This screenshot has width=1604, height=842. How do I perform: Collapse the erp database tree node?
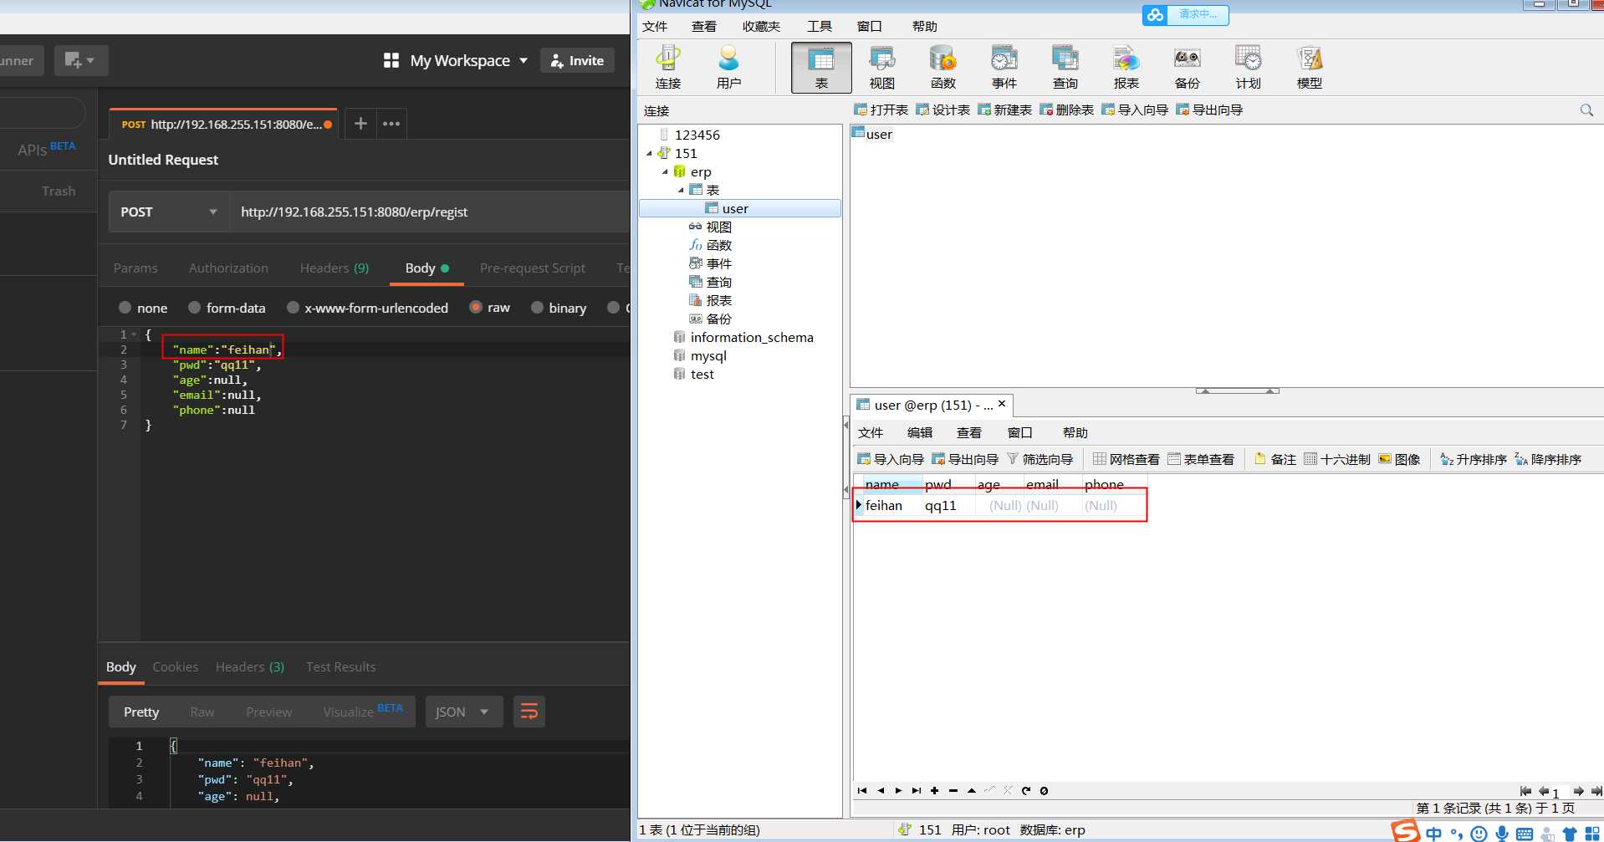[x=666, y=171]
